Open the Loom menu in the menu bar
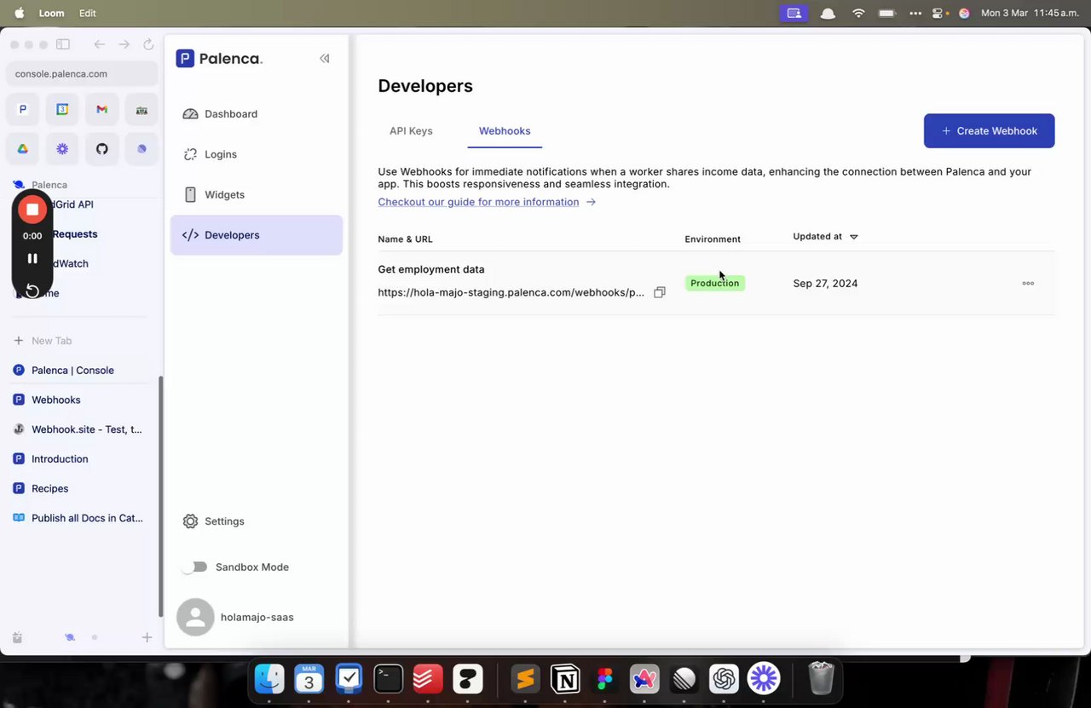The width and height of the screenshot is (1091, 708). point(51,14)
